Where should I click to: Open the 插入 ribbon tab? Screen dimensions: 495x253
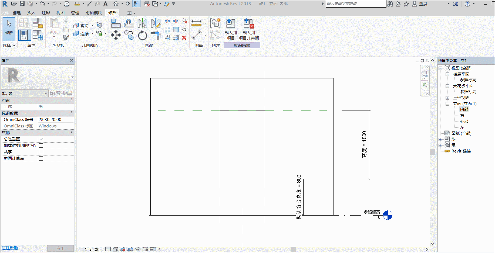pyautogui.click(x=31, y=13)
